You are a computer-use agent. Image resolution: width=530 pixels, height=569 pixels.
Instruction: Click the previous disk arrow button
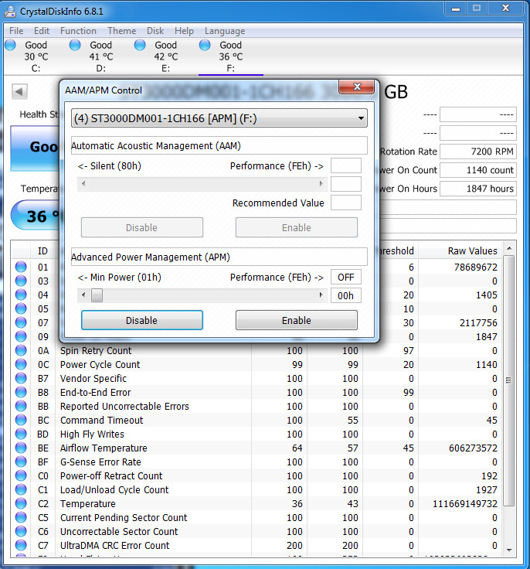point(19,91)
